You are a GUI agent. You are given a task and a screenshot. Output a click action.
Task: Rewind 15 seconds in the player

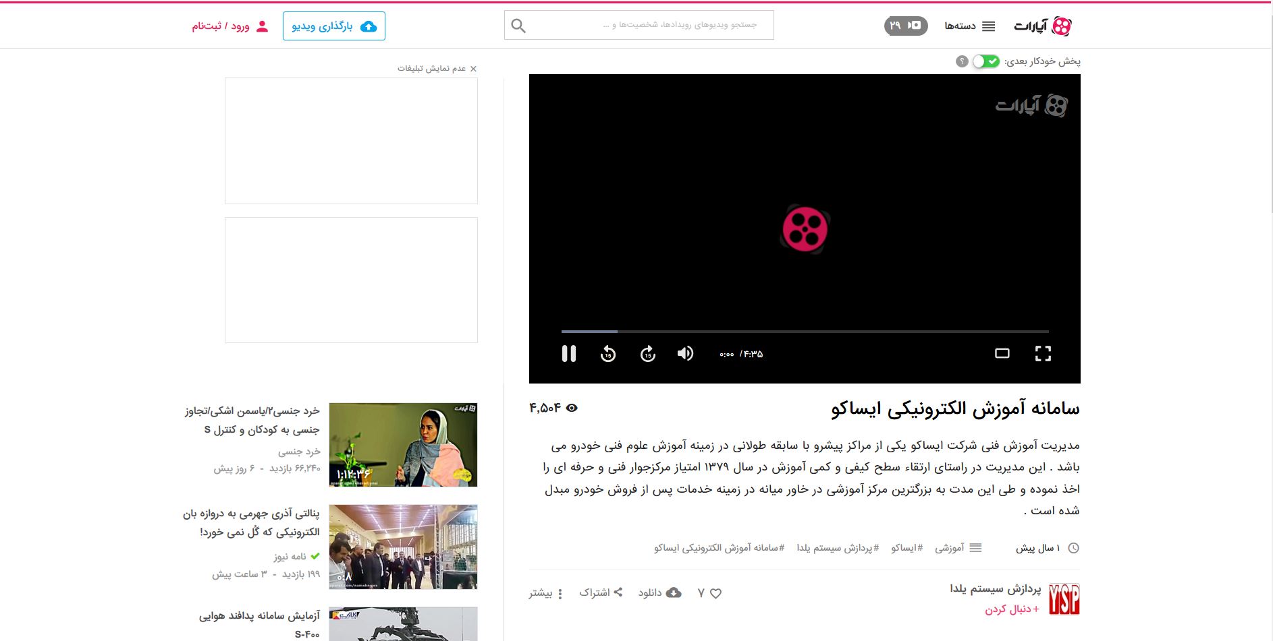(608, 354)
